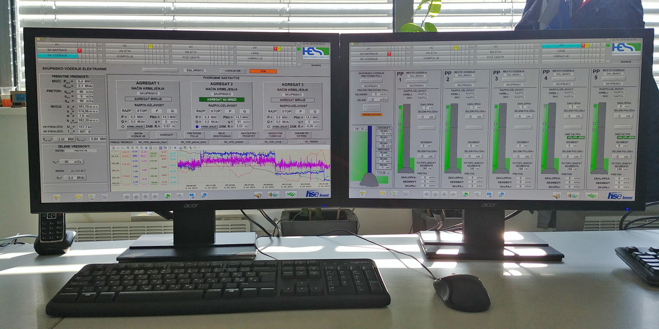Click down-arrow box beside A3 row, right monitor
The image size is (659, 329).
pyautogui.click(x=537, y=46)
